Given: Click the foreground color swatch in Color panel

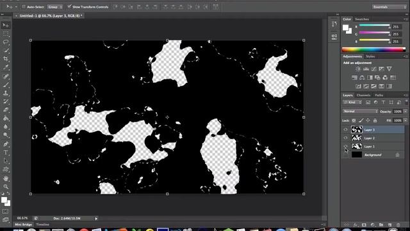Looking at the screenshot, I should [346, 28].
